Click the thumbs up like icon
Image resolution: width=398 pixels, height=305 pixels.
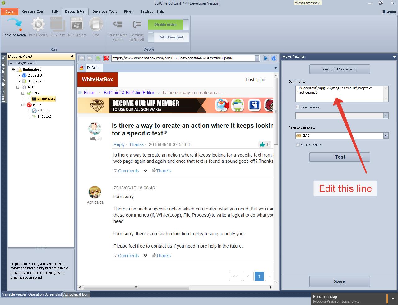pyautogui.click(x=262, y=144)
